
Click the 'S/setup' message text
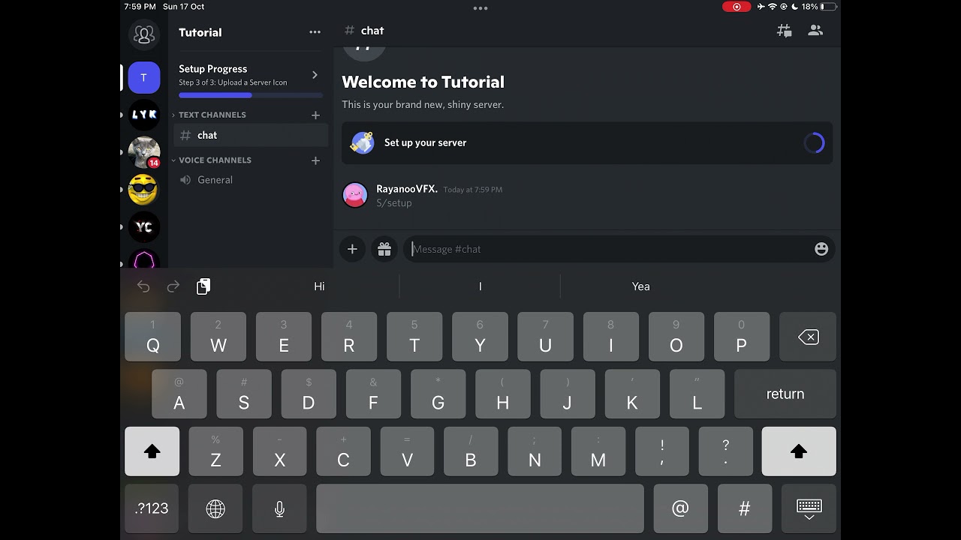pyautogui.click(x=394, y=203)
